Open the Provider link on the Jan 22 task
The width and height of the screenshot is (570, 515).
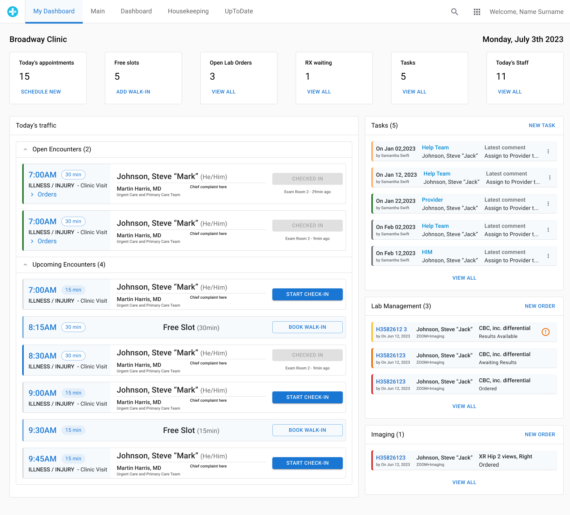(432, 200)
